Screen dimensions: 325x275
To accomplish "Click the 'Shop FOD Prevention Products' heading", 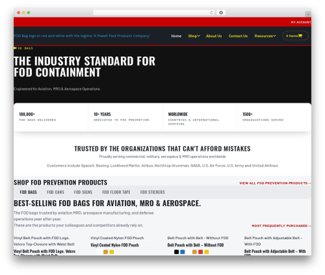I will tap(60, 183).
